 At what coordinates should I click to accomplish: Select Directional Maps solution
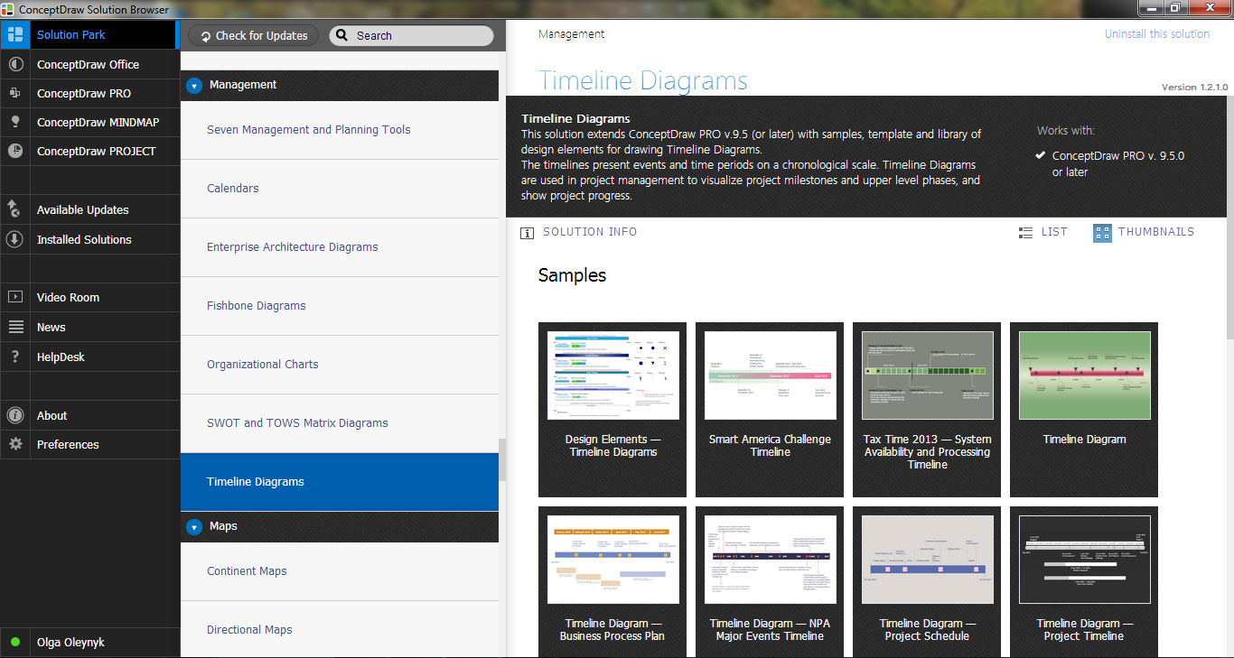click(x=340, y=629)
